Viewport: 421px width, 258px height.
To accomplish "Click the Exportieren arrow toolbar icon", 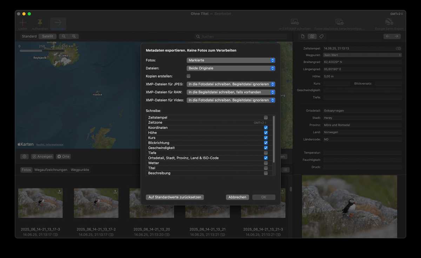I will click(58, 22).
